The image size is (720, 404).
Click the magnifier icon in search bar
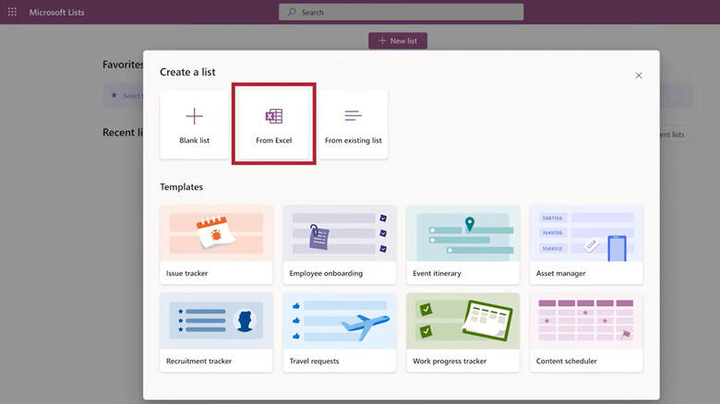pyautogui.click(x=292, y=12)
